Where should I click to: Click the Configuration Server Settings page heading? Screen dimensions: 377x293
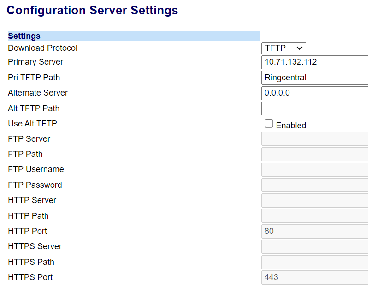(92, 10)
